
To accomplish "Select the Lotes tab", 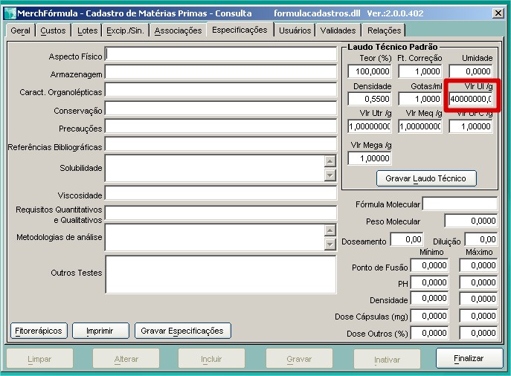I will (x=87, y=30).
